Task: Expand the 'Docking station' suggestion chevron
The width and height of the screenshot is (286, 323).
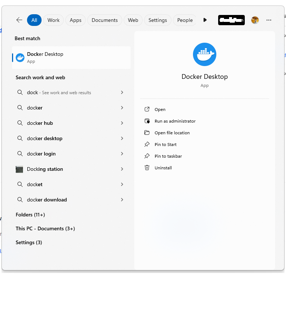Action: coord(122,169)
